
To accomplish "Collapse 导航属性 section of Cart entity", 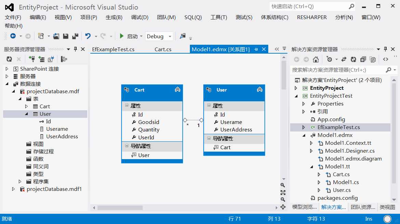I will pos(127,145).
